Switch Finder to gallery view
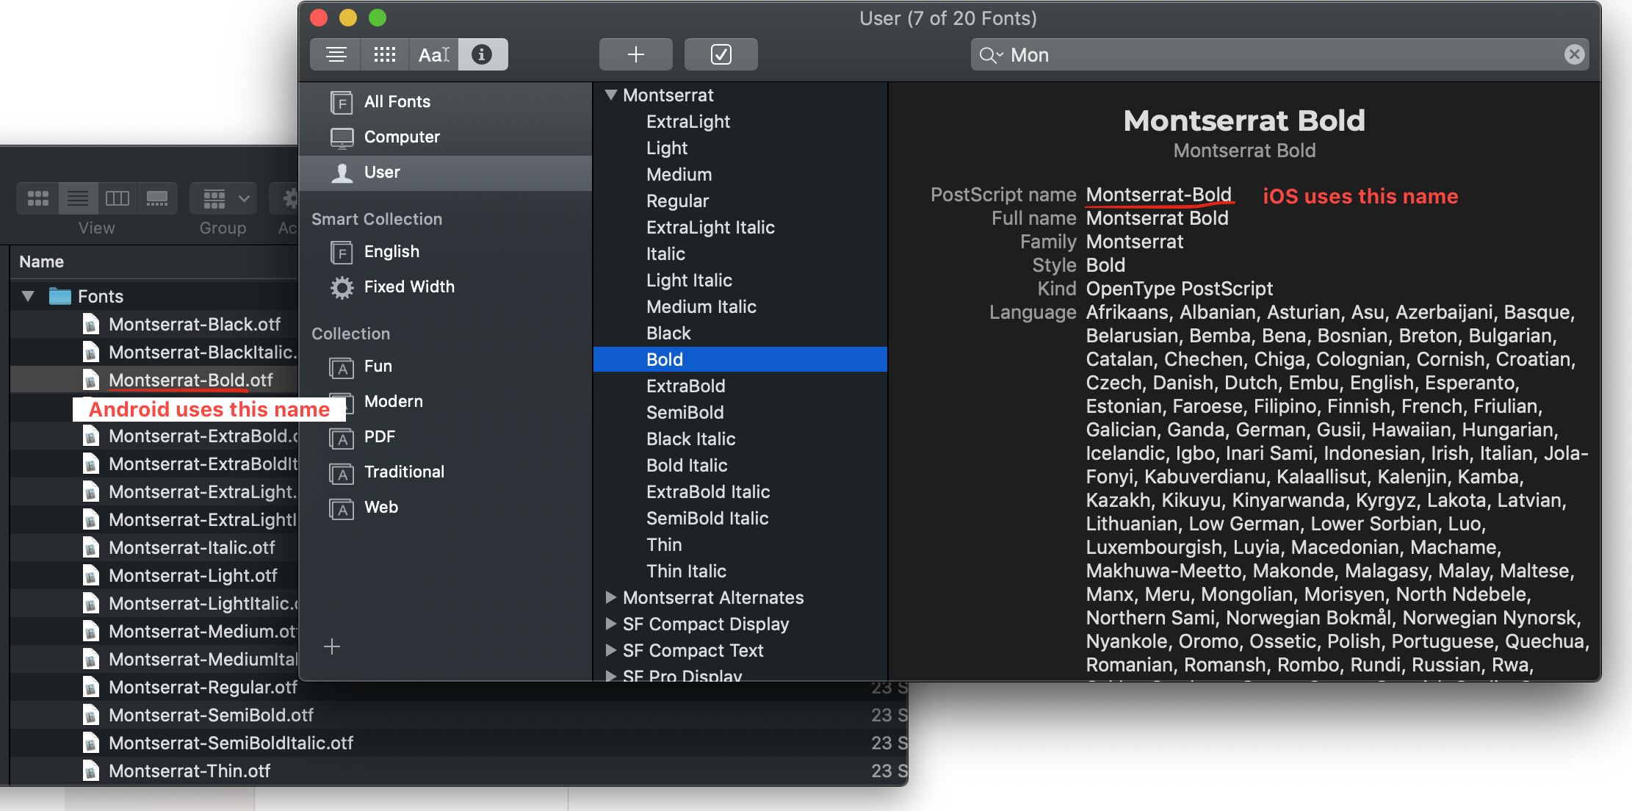The height and width of the screenshot is (811, 1632). tap(157, 198)
